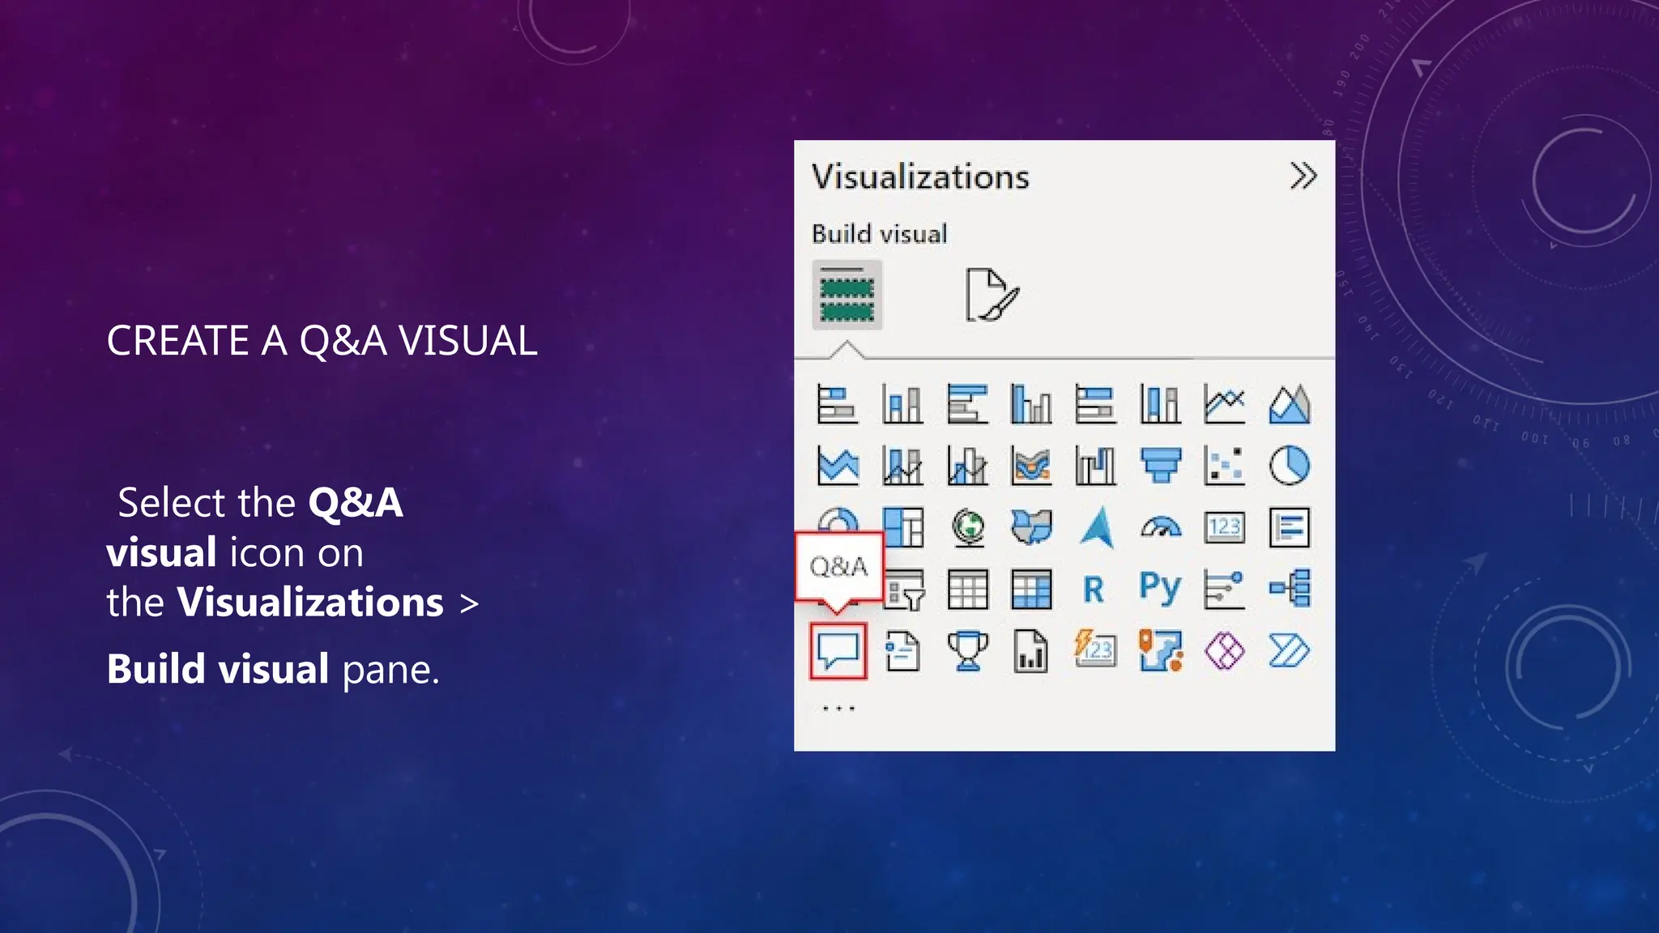Click the Q&A tooltip label
Image resolution: width=1659 pixels, height=933 pixels.
[838, 566]
